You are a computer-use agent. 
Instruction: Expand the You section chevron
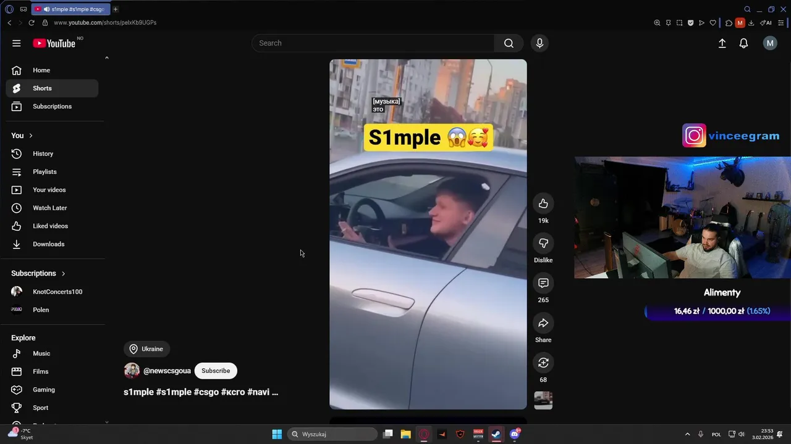click(31, 136)
